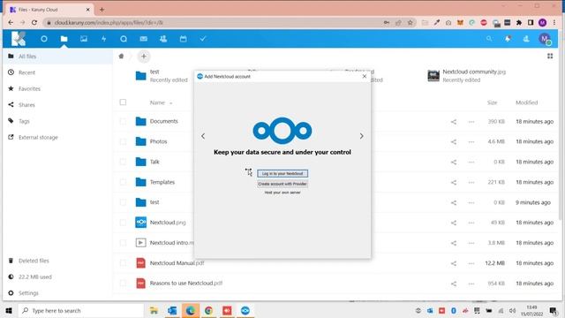
Task: Tick the checkbox for Documents folder
Action: (123, 122)
